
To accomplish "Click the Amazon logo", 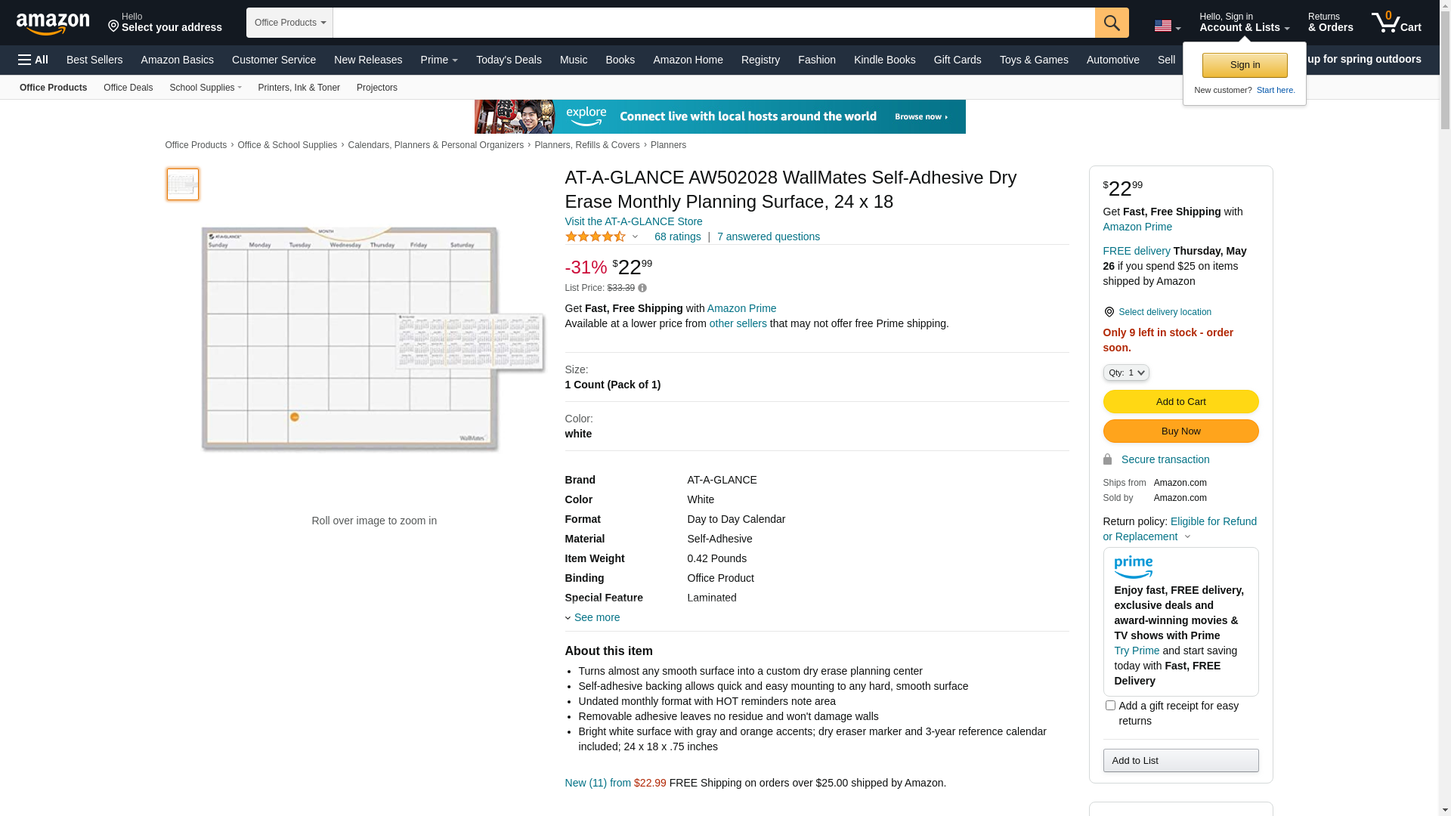I will 53,23.
